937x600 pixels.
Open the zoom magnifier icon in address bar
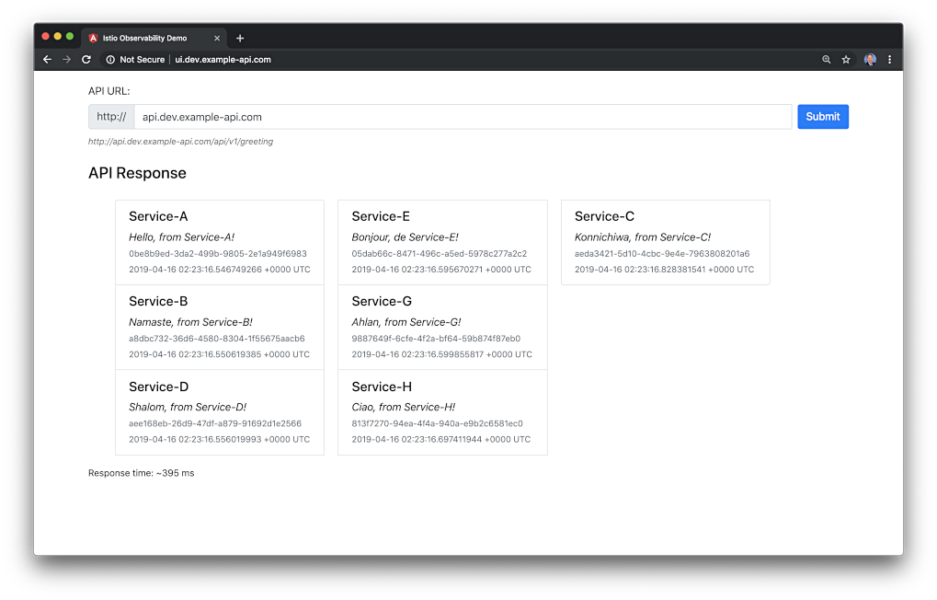(826, 60)
